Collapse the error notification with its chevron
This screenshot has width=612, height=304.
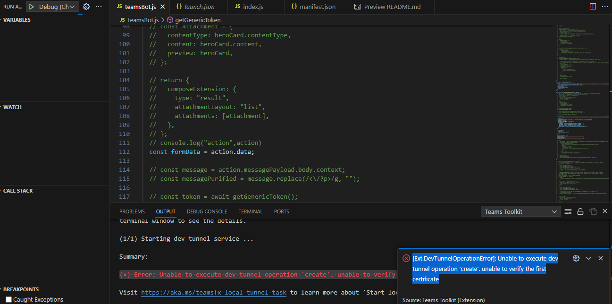coord(588,258)
